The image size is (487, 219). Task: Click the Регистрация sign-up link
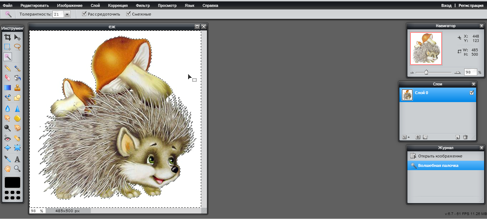471,5
